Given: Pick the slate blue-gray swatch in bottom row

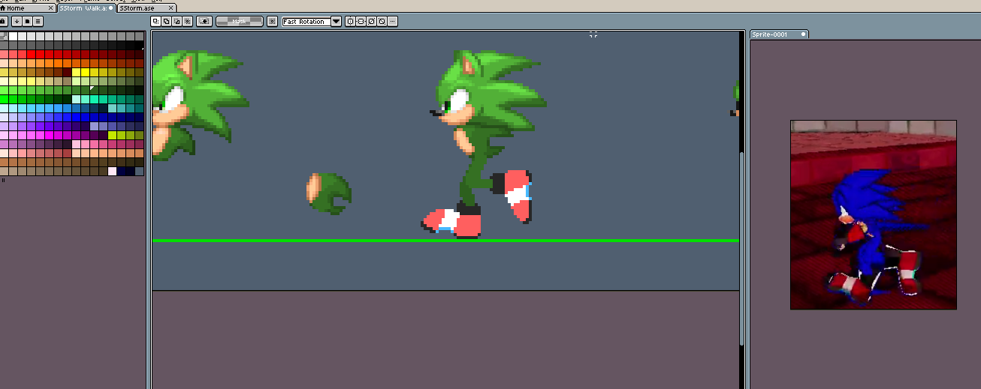Looking at the screenshot, I should point(139,171).
